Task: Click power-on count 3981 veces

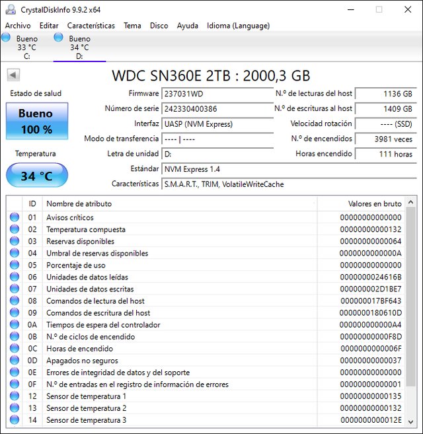Action: point(385,139)
